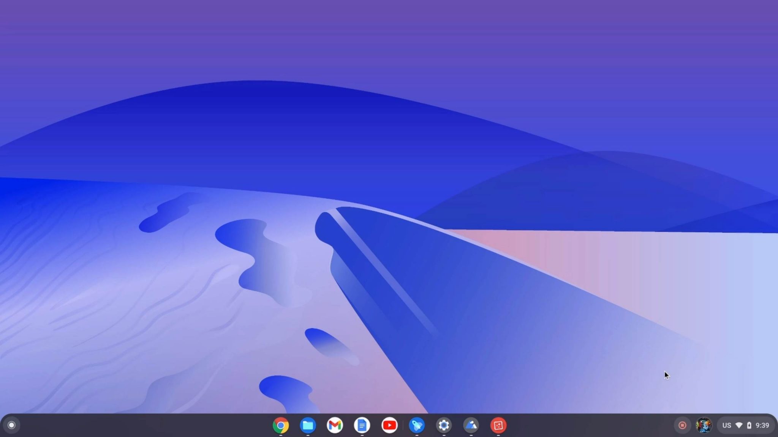The width and height of the screenshot is (778, 437).
Task: Click the running-app indicator under Chrome
Action: click(x=281, y=435)
